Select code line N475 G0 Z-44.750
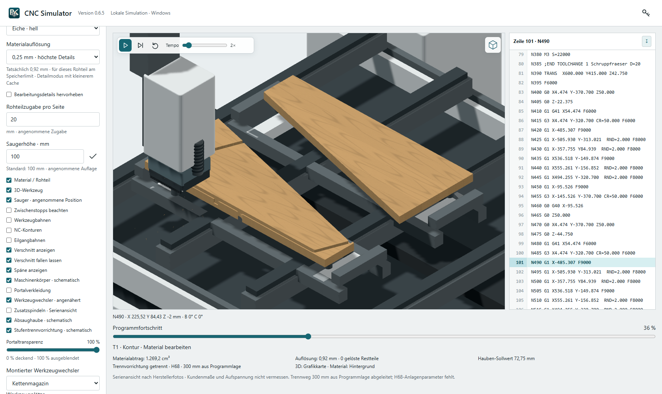The width and height of the screenshot is (662, 394). (582, 234)
